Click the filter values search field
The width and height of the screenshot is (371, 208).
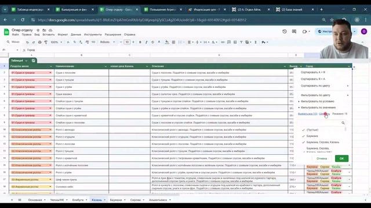[x=319, y=123]
